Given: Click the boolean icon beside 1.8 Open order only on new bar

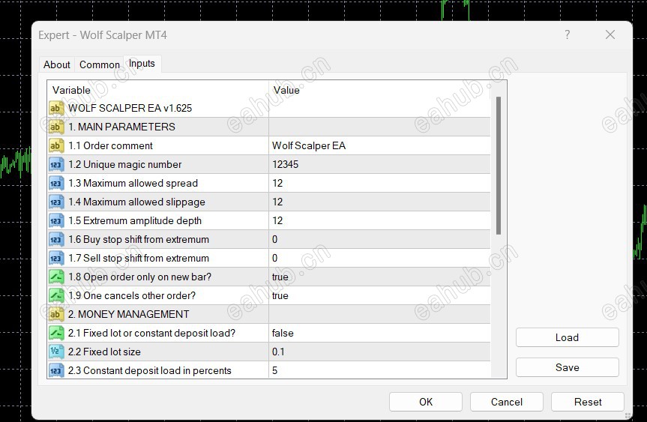Looking at the screenshot, I should (x=56, y=277).
